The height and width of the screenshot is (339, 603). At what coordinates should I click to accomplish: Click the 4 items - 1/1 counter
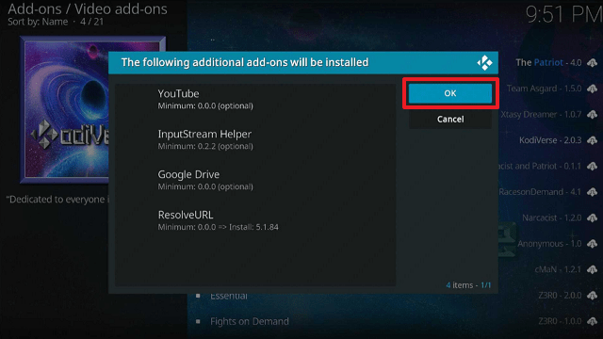tap(468, 285)
